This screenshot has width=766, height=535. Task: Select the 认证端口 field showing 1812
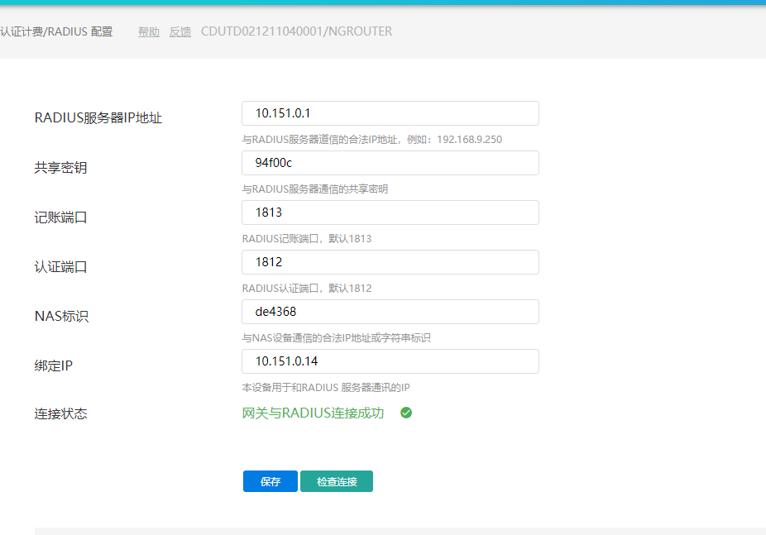click(x=390, y=262)
